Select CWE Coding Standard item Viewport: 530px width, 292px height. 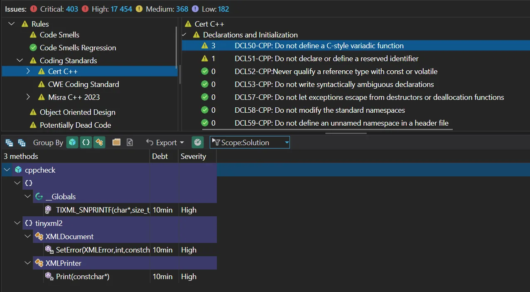pos(83,84)
